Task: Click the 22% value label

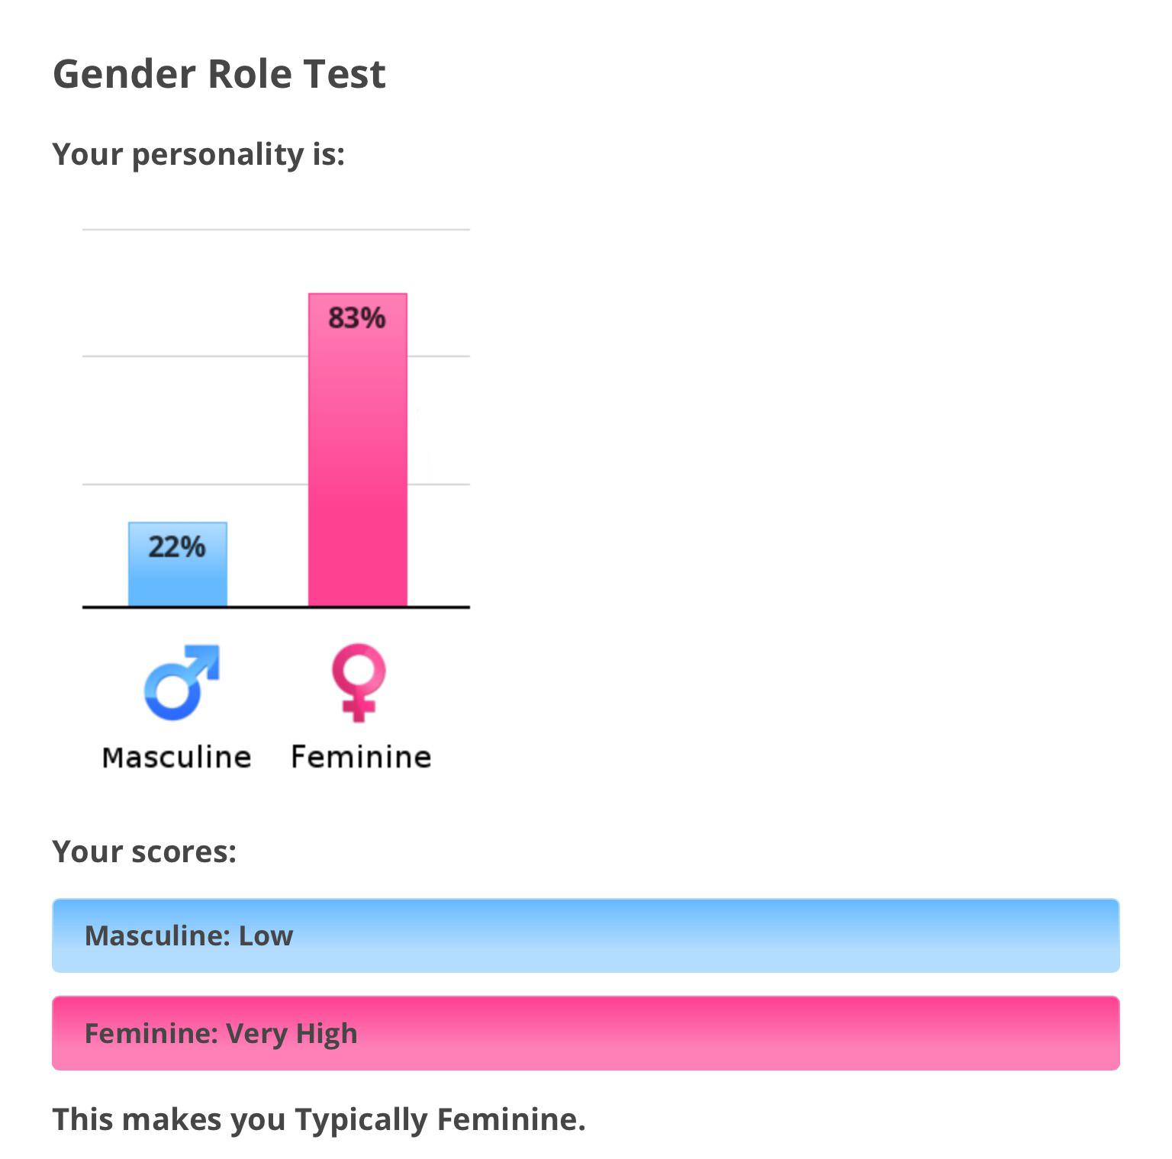Action: point(177,547)
